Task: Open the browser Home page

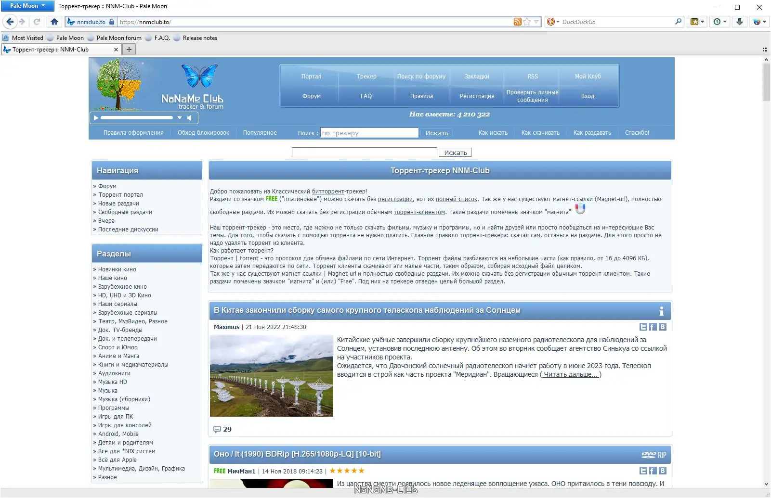Action: point(54,22)
